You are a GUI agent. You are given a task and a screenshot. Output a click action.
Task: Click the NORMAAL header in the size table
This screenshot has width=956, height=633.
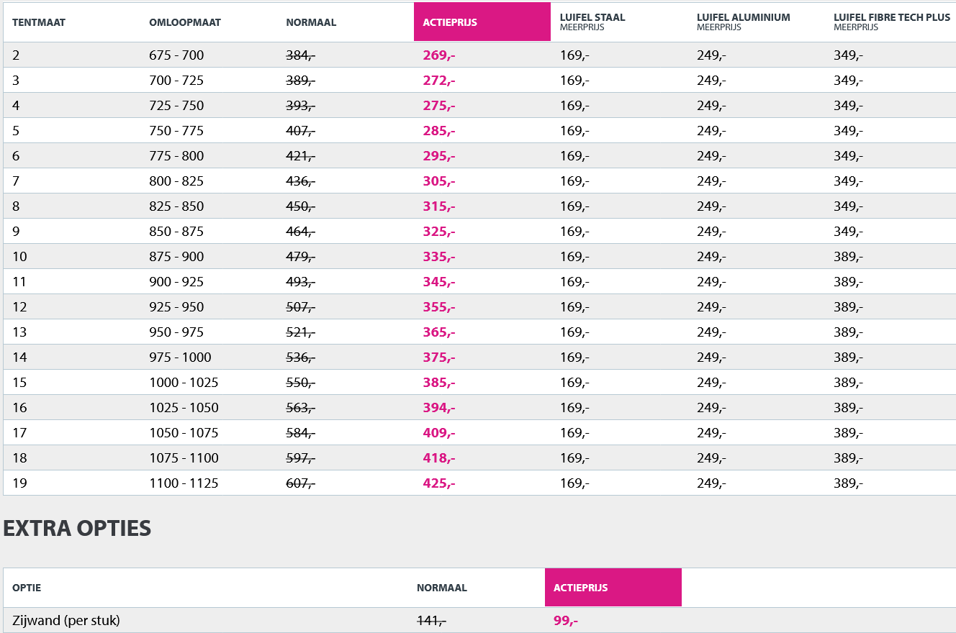pyautogui.click(x=311, y=22)
